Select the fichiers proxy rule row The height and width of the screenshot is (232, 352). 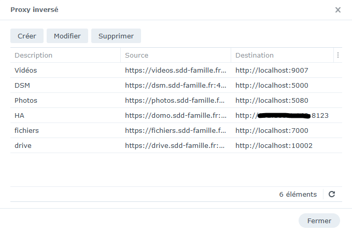pos(27,130)
